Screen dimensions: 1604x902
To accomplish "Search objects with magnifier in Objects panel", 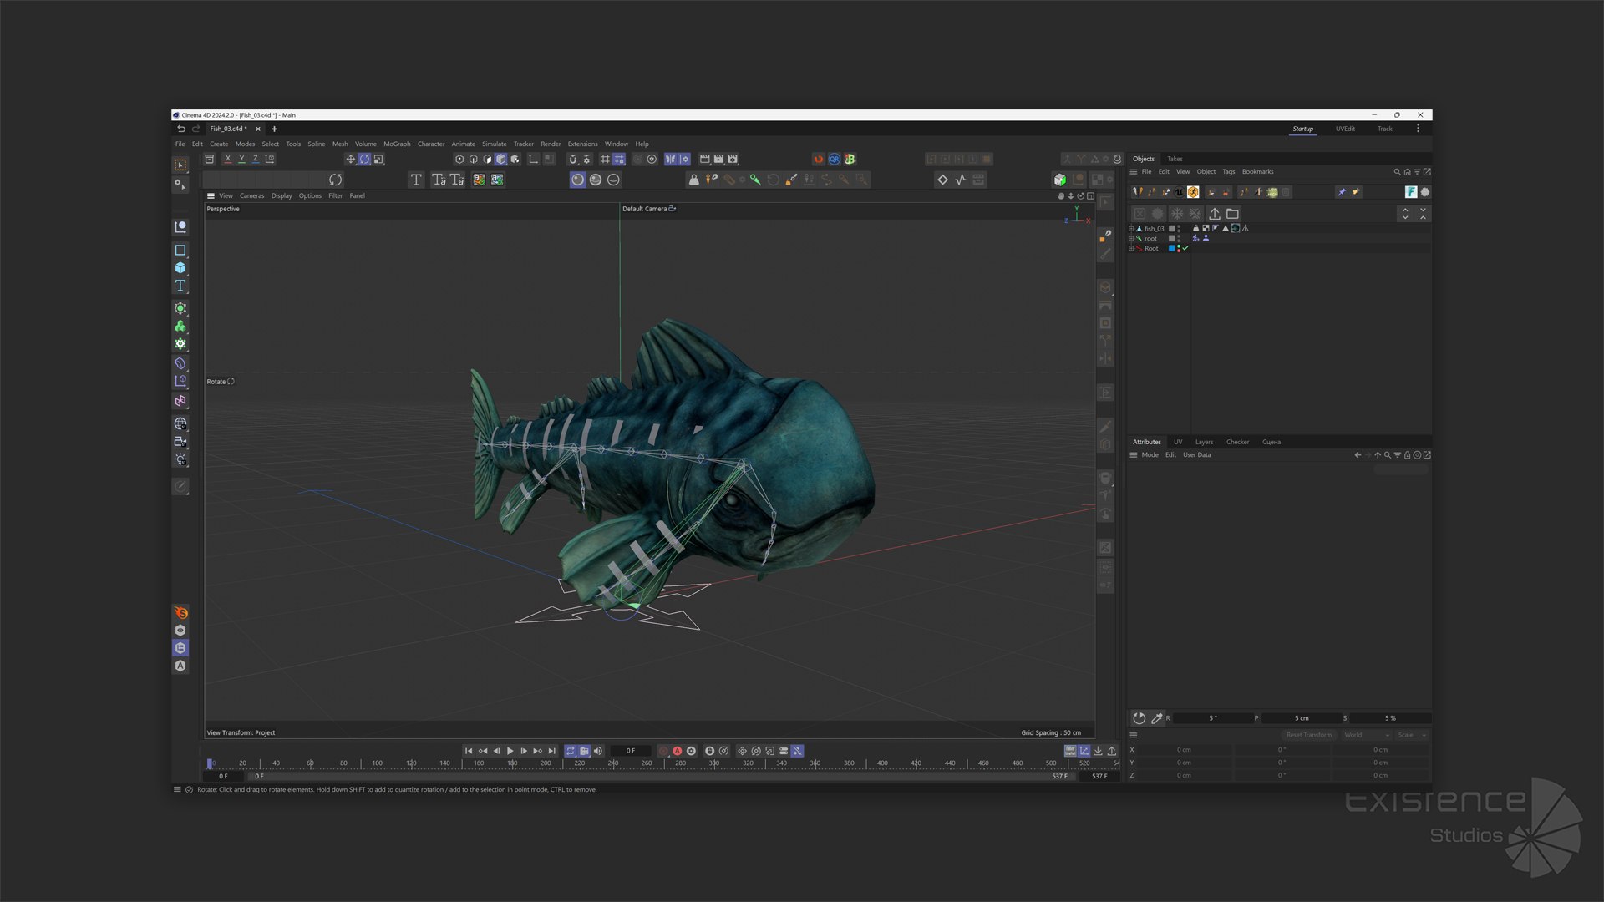I will pyautogui.click(x=1397, y=172).
